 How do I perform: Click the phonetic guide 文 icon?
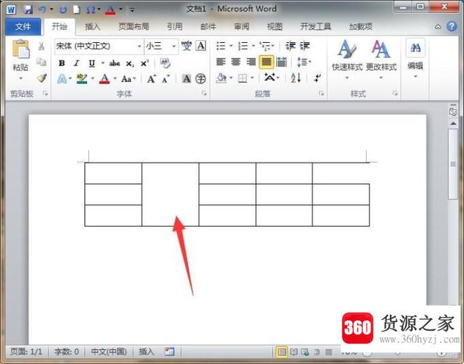pos(186,46)
